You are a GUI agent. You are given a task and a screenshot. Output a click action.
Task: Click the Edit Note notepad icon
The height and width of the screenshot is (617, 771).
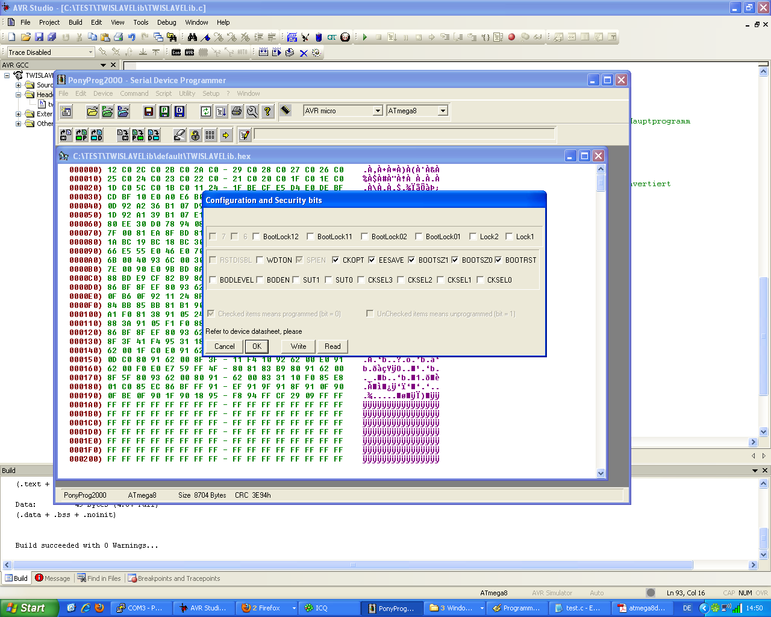pyautogui.click(x=245, y=135)
